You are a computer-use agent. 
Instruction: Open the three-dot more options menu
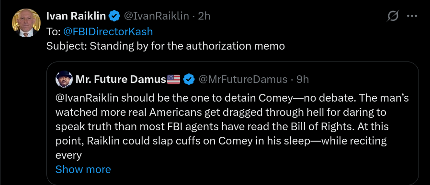[412, 16]
